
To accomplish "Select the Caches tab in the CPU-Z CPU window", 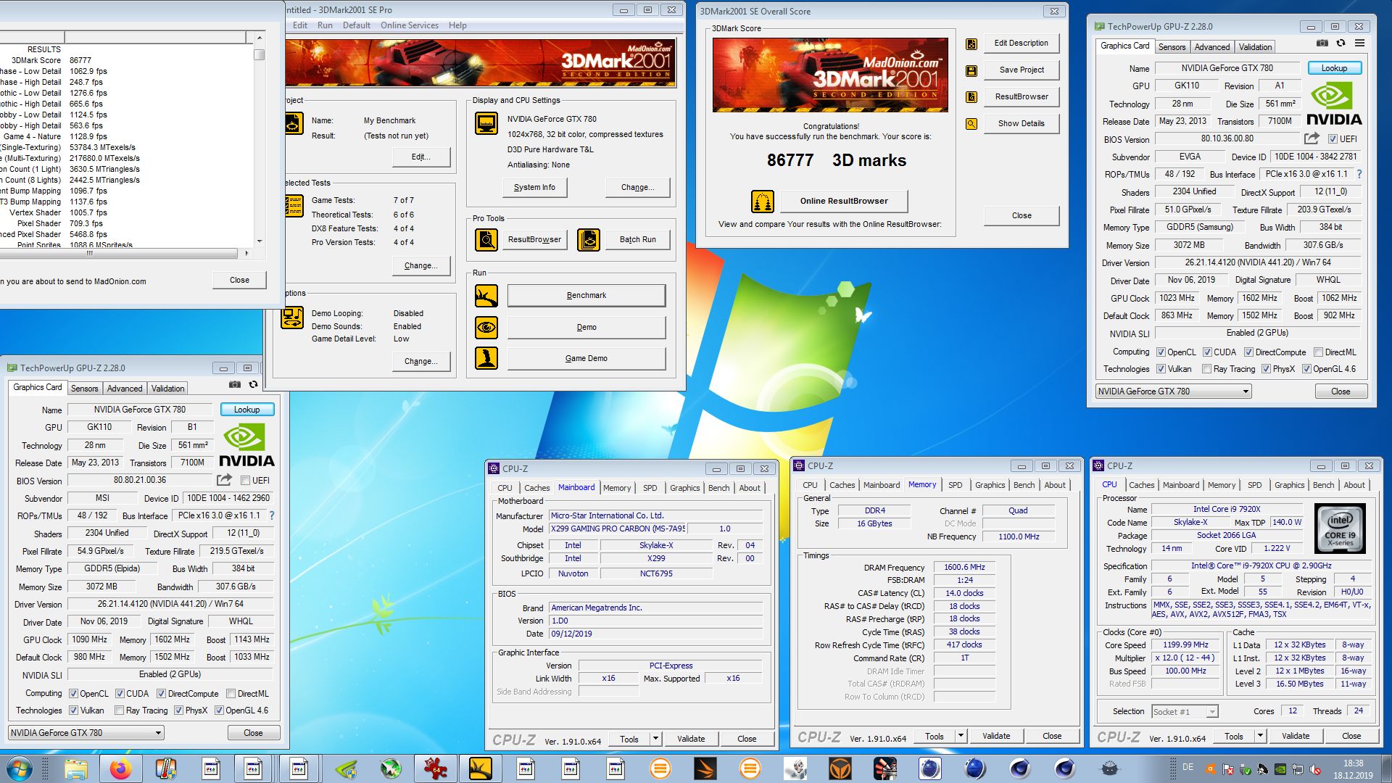I will coord(1141,485).
